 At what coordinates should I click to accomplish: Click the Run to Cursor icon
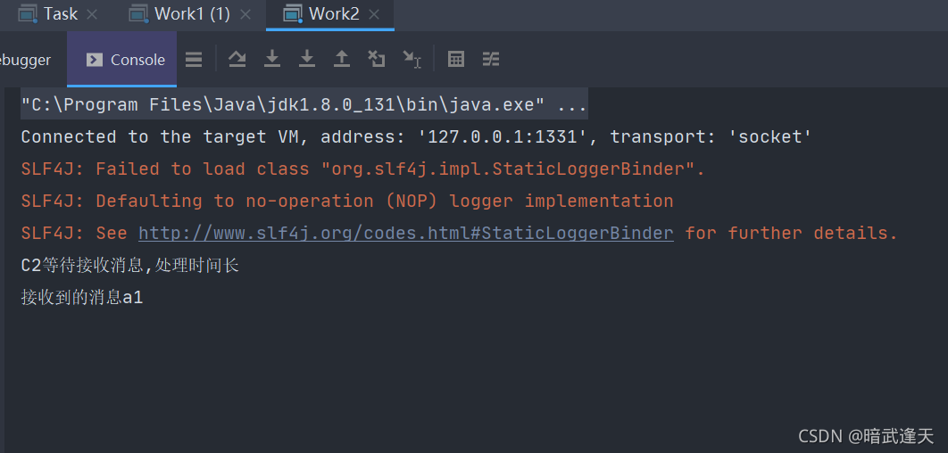tap(412, 59)
